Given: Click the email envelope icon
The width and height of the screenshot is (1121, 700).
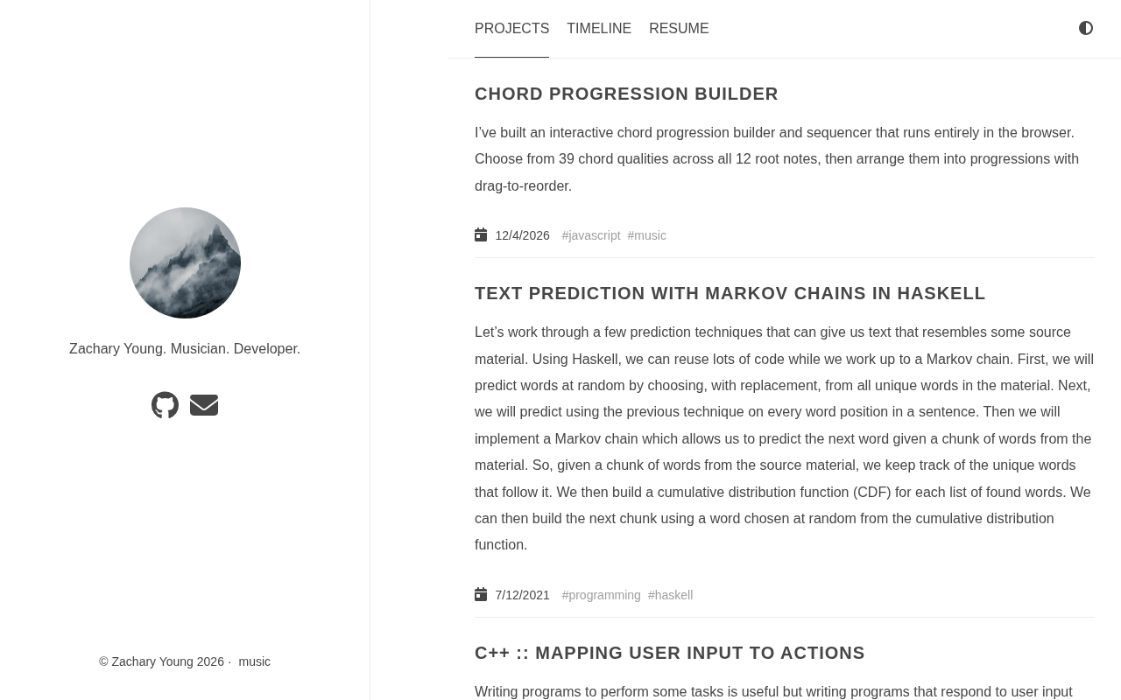Looking at the screenshot, I should pos(204,405).
